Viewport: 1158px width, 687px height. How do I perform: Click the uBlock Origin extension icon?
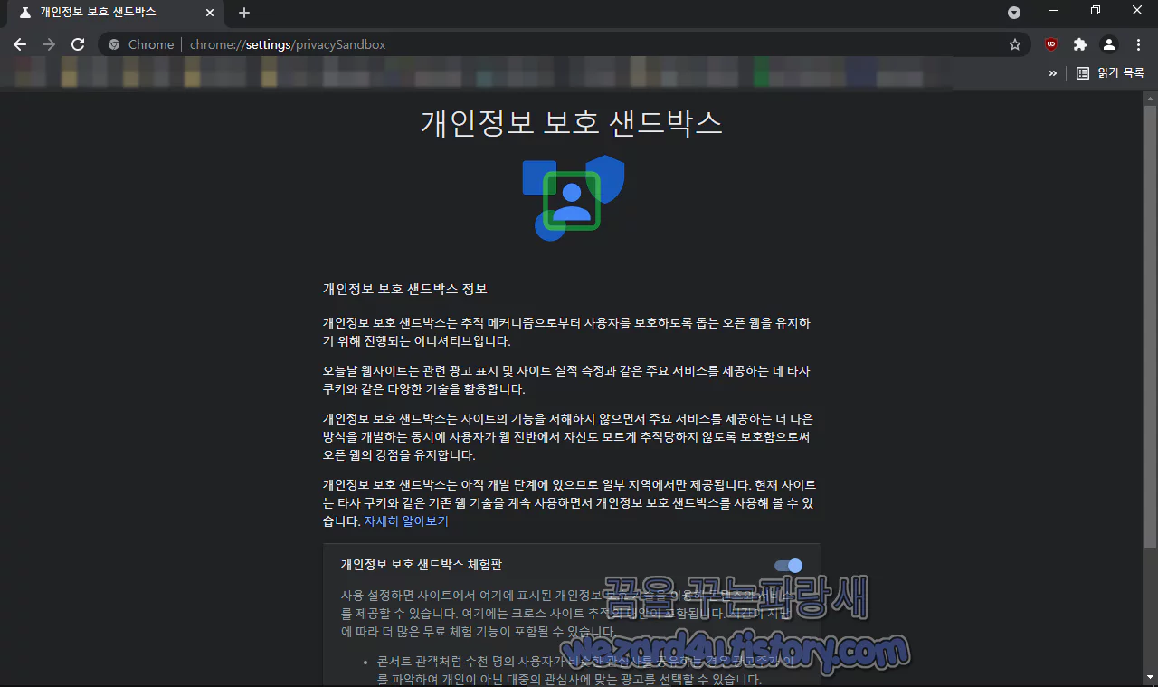coord(1050,43)
